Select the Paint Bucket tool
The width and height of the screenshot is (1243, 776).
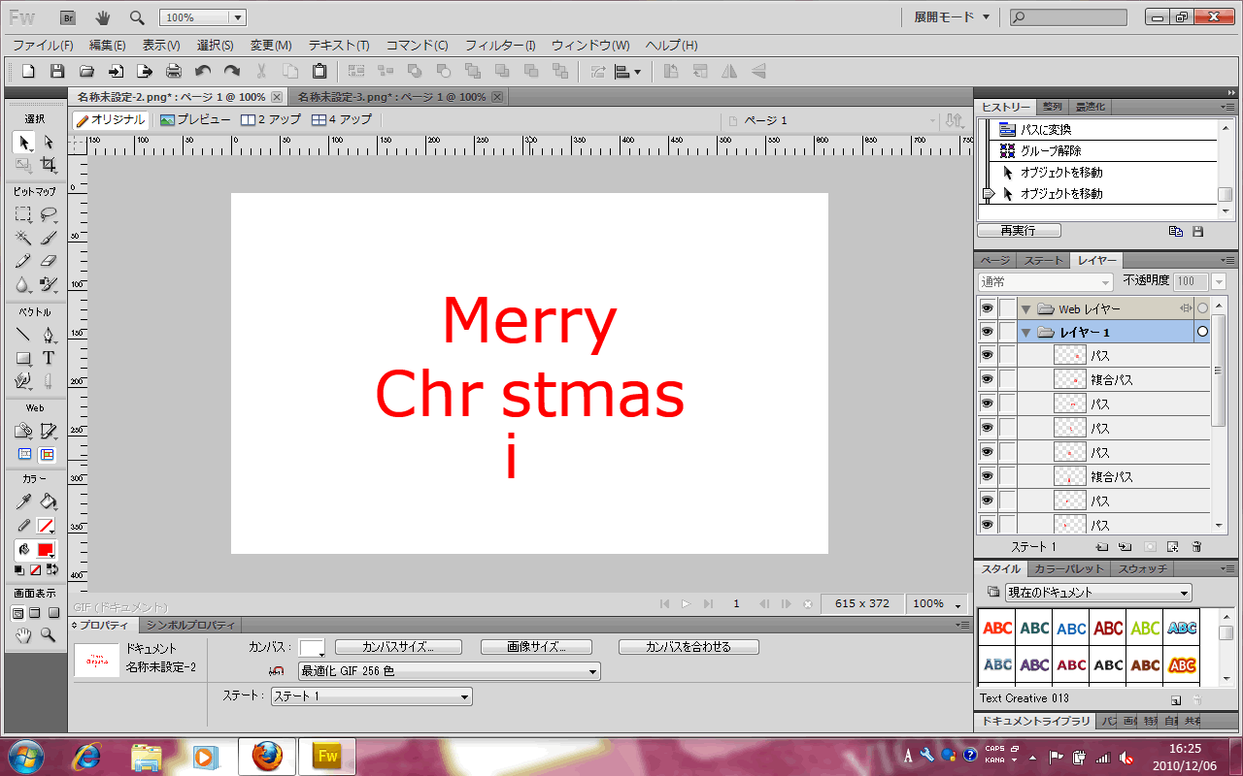(48, 501)
